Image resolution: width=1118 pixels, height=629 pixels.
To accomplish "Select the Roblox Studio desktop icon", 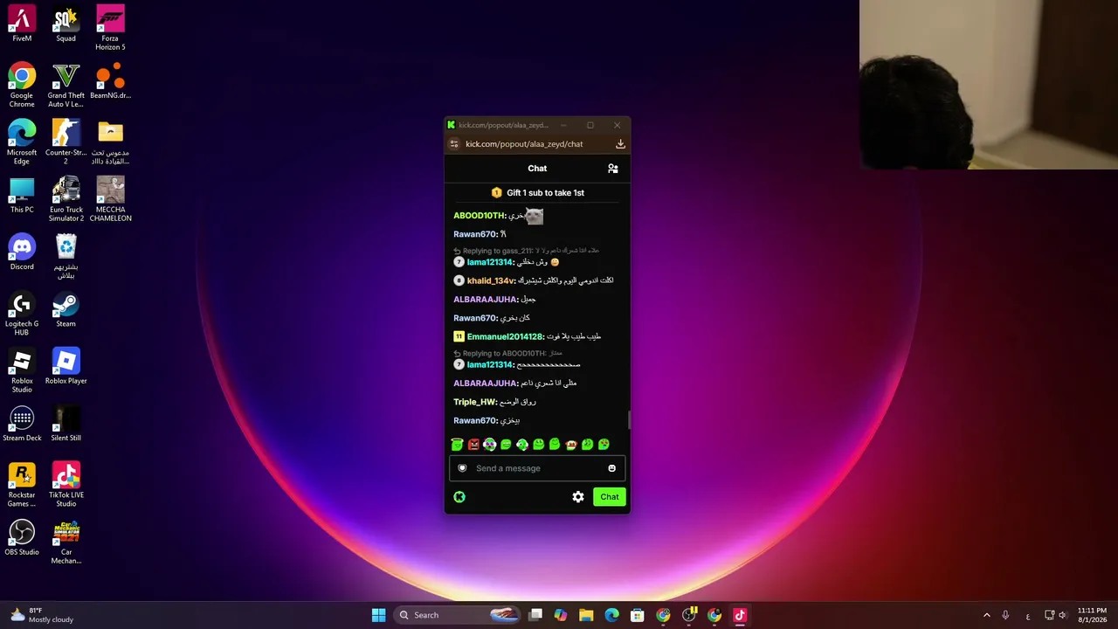I will click(x=22, y=370).
